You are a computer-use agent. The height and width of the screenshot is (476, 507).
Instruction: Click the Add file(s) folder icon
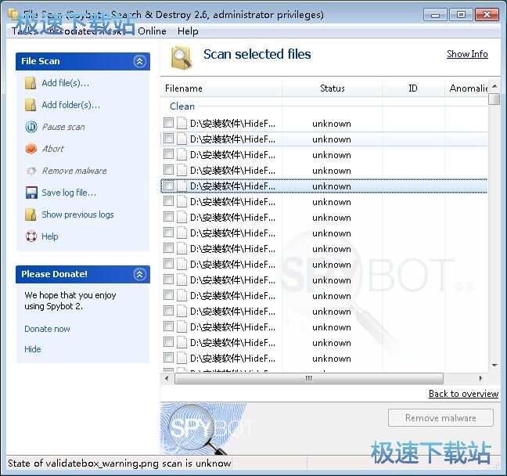[x=31, y=83]
